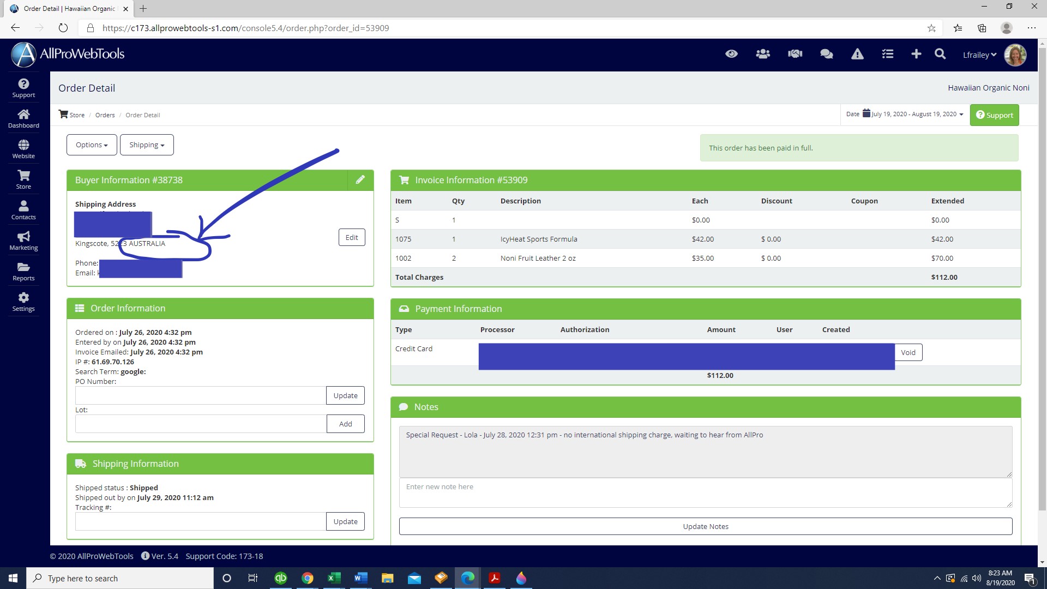Click 'This order has been paid in full' notice
Screen dimensions: 1047x589
[859, 148]
